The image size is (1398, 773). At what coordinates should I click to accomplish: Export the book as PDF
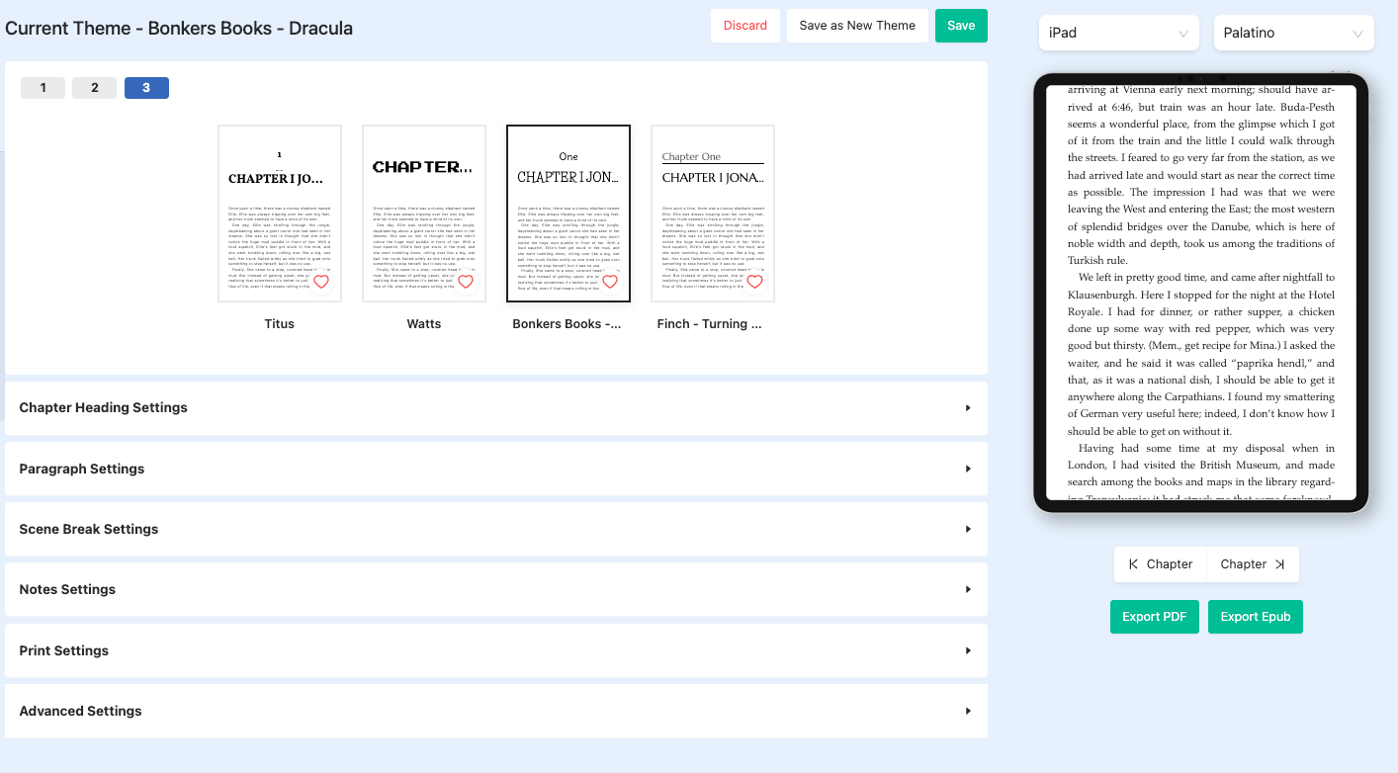click(1154, 616)
